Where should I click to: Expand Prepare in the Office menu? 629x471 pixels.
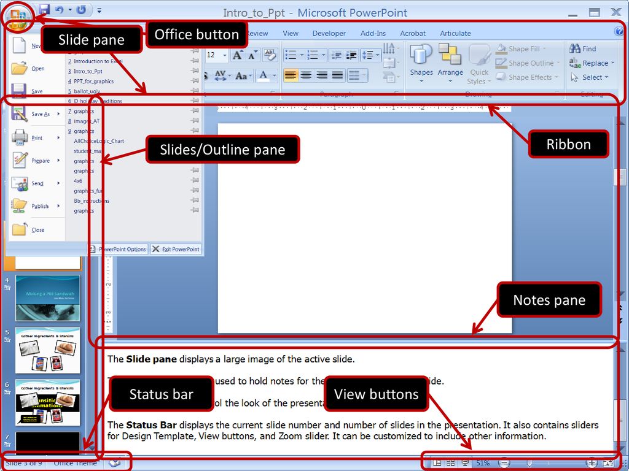pyautogui.click(x=36, y=160)
